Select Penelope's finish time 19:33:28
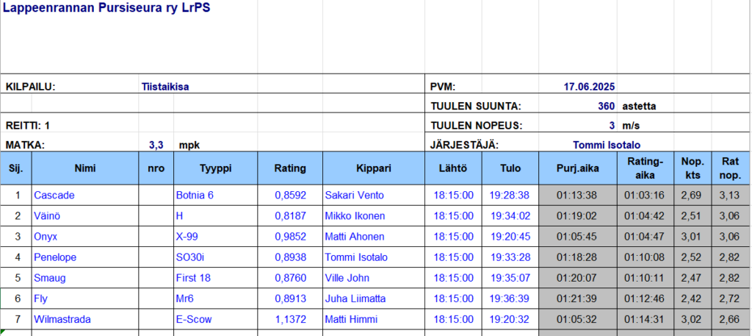Screen dimensions: 752x336 510,257
